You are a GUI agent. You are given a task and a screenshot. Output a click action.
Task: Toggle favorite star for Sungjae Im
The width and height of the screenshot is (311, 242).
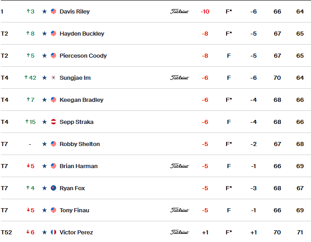44,78
